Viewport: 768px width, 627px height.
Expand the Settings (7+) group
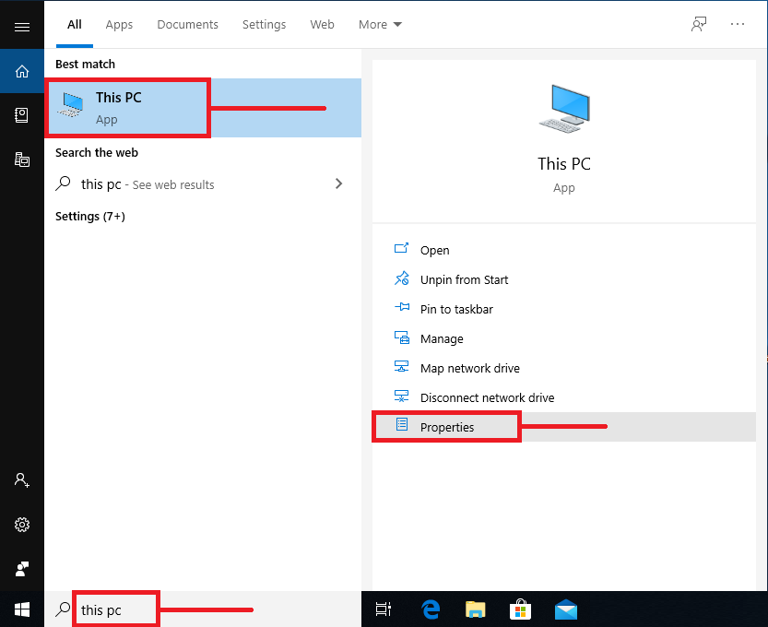pyautogui.click(x=90, y=216)
